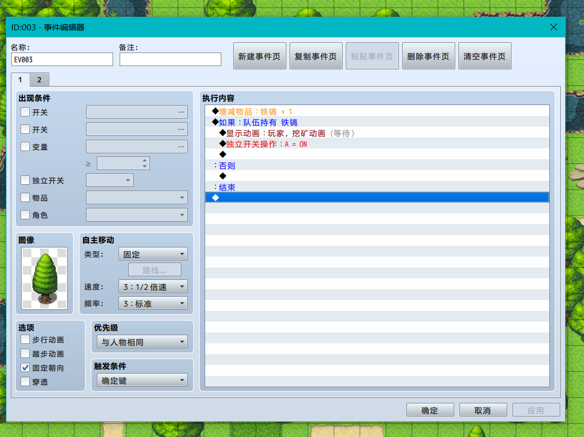Enable the 独立开关 condition checkbox
This screenshot has height=437, width=584.
(x=25, y=180)
